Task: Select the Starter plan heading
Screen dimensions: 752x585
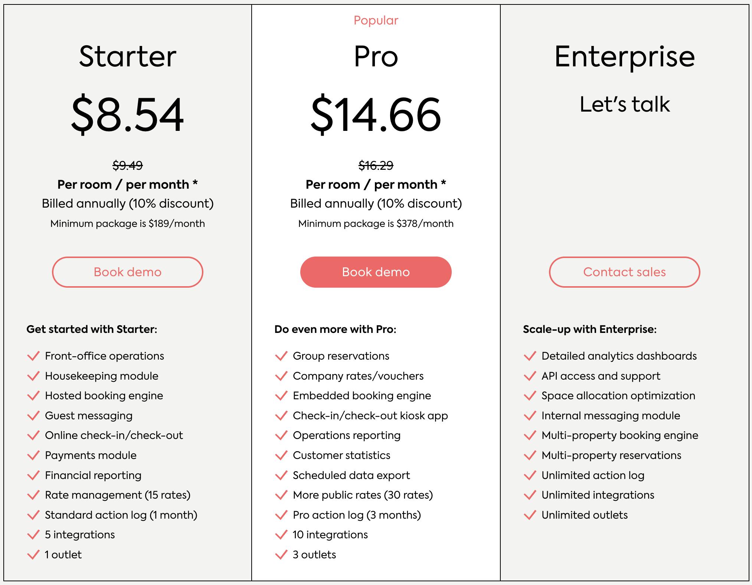Action: pyautogui.click(x=127, y=56)
